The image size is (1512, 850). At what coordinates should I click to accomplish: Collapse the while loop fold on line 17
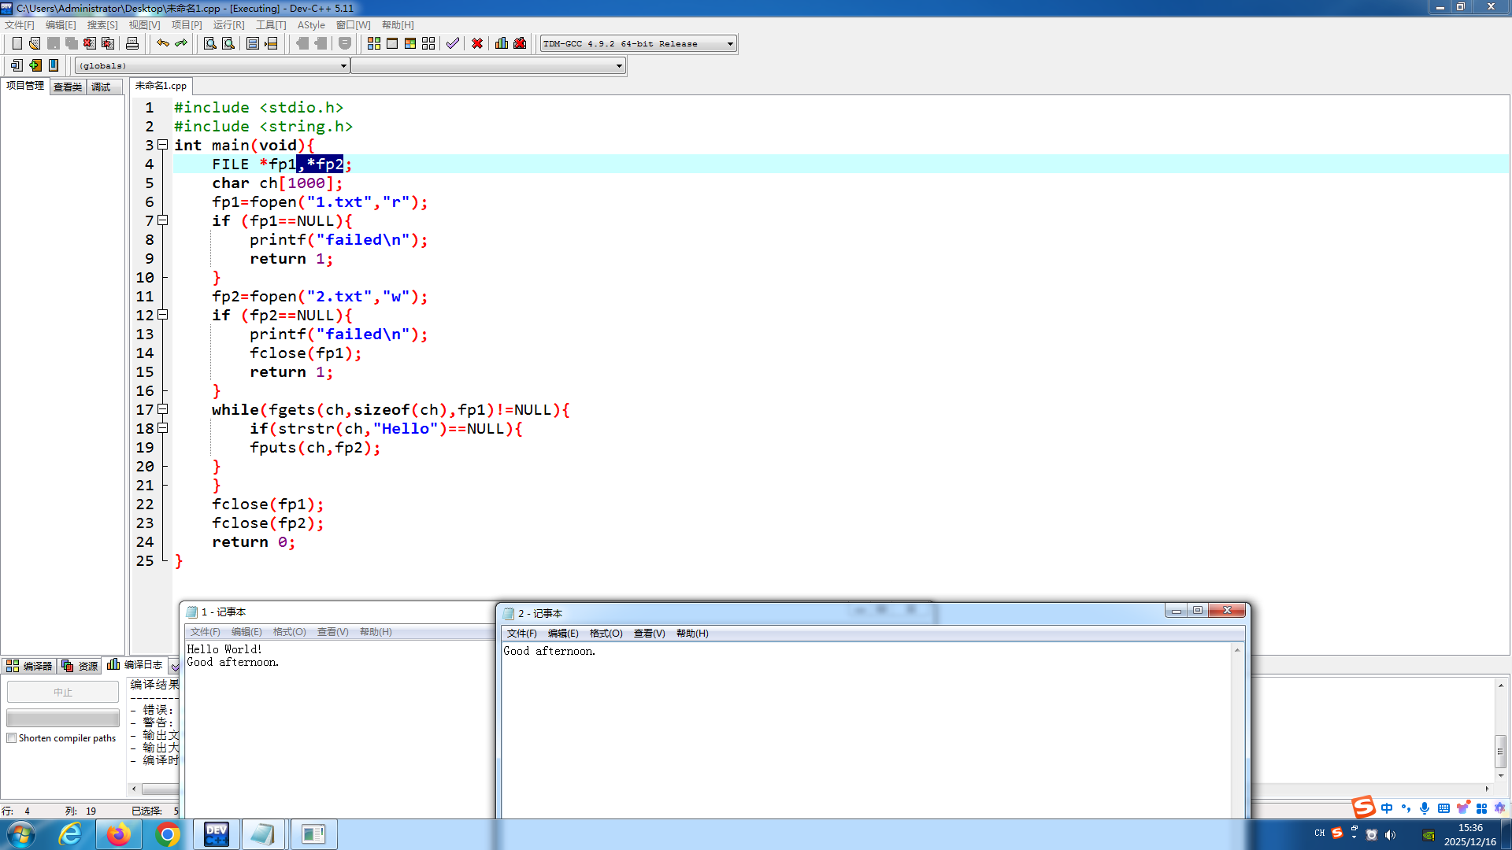point(163,409)
